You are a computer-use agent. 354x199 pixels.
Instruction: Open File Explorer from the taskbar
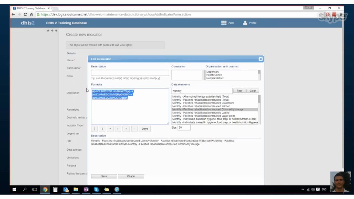coord(76,190)
